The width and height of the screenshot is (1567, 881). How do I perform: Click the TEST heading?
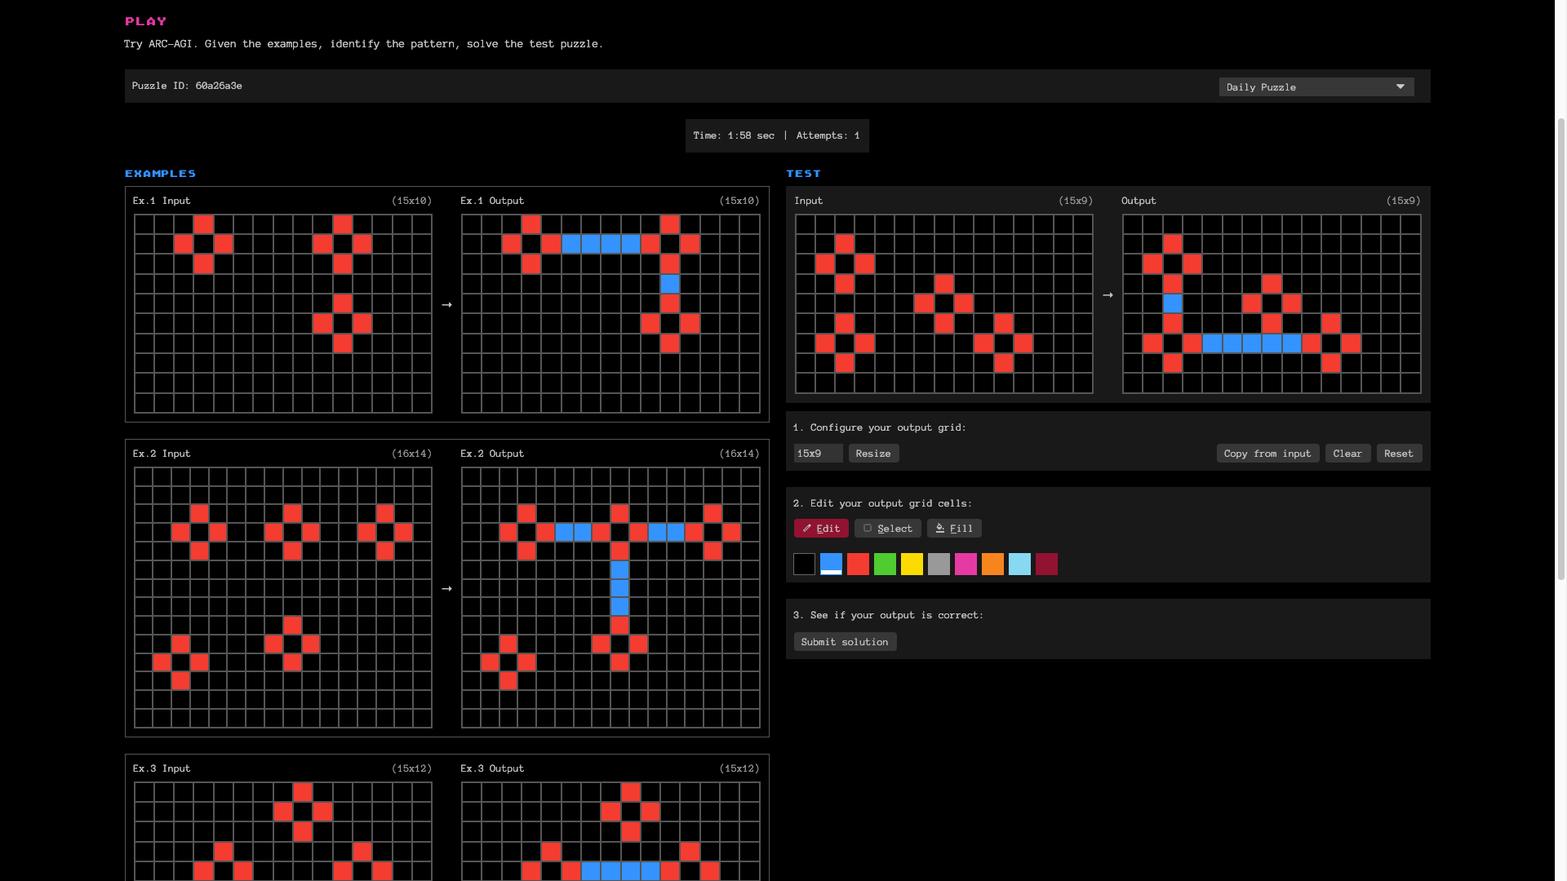[804, 174]
